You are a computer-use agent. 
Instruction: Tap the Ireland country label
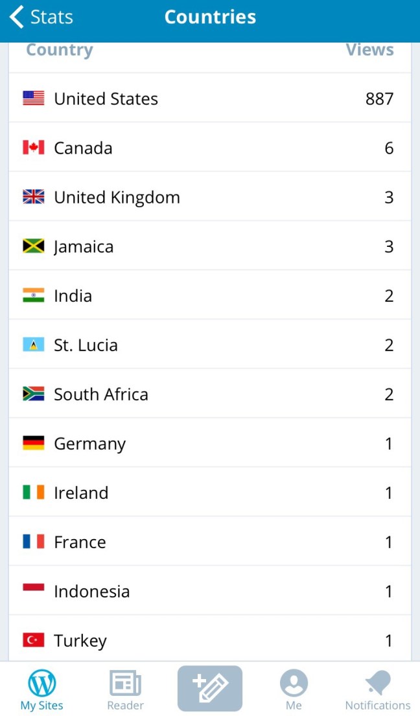[x=81, y=493]
